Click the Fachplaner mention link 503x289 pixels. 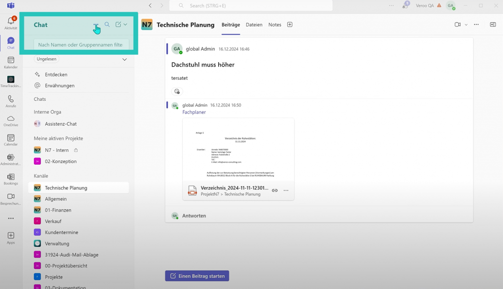point(194,112)
